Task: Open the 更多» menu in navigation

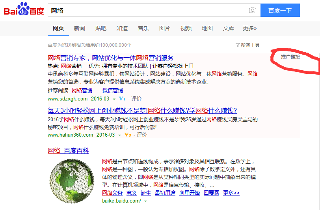Action: (x=249, y=28)
